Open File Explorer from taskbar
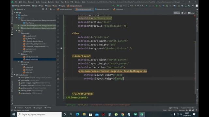 pos(84,114)
